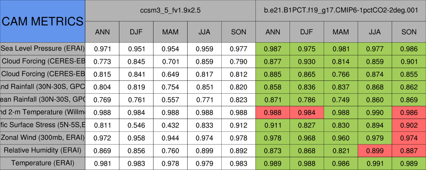Select the 0.546 Surface Stress DJF cell
The width and height of the screenshot is (426, 170).
(x=136, y=125)
